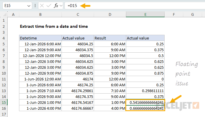Viewport: 205px width, 117px height.
Task: Click cell '12-Jan-2026 6:00 AM'
Action: click(x=40, y=44)
